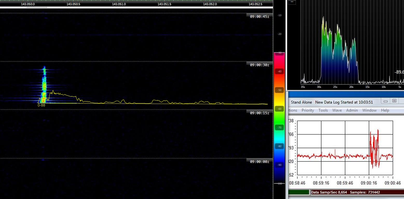The height and width of the screenshot is (199, 404).
Task: Click the 09:00:00z waterfall time marker
Action: tap(259, 162)
